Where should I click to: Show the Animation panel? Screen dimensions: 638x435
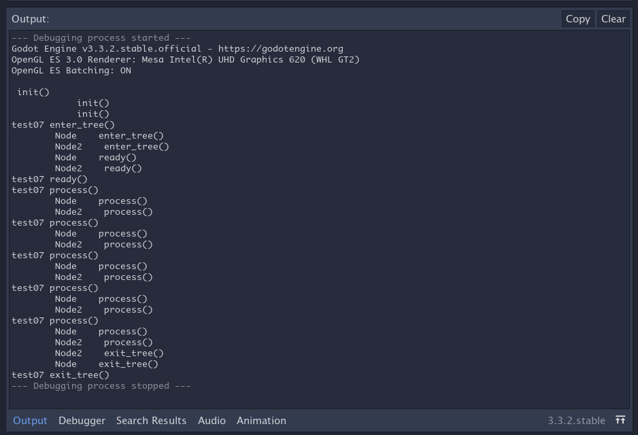261,420
